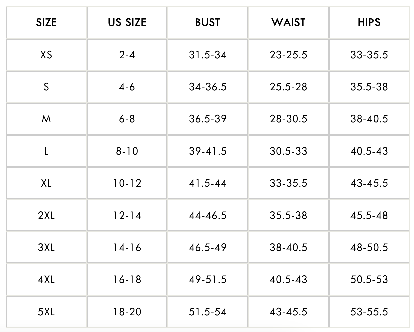Image resolution: width=414 pixels, height=332 pixels.
Task: Click US size 18-20 cell
Action: 127,312
